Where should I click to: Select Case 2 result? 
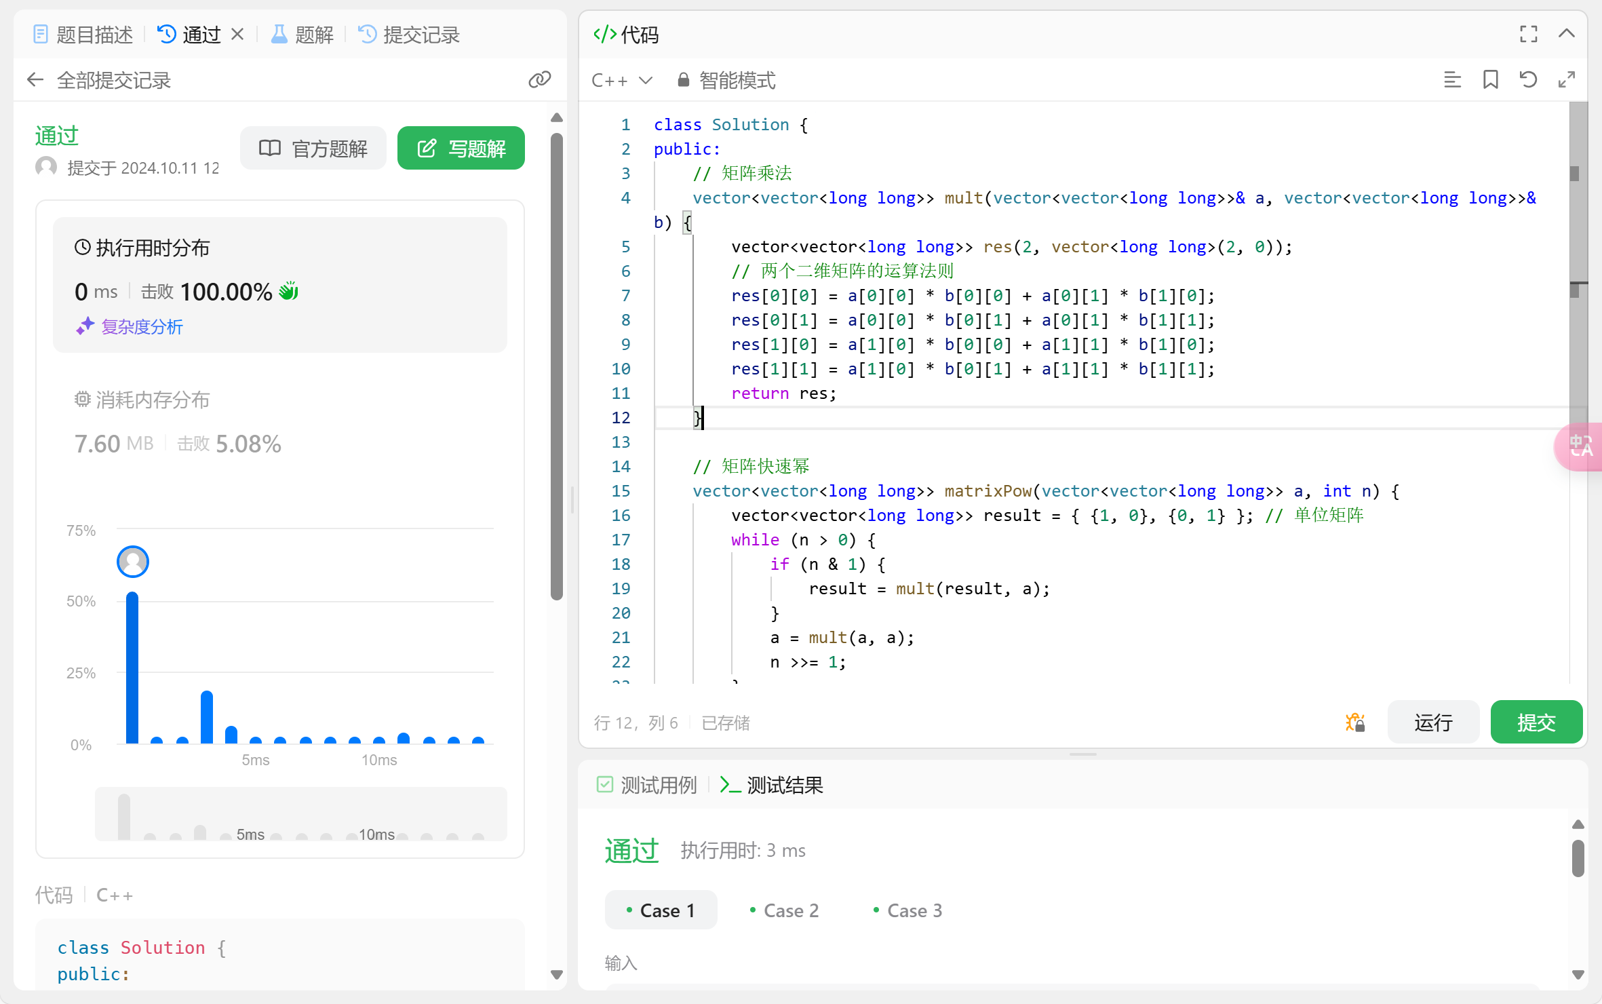pos(784,910)
